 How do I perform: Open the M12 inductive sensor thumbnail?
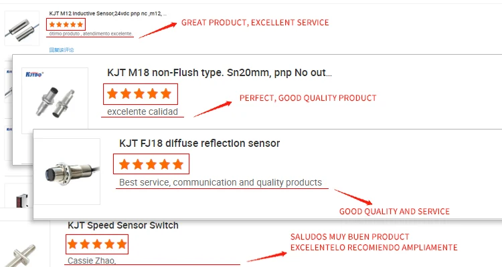22,28
